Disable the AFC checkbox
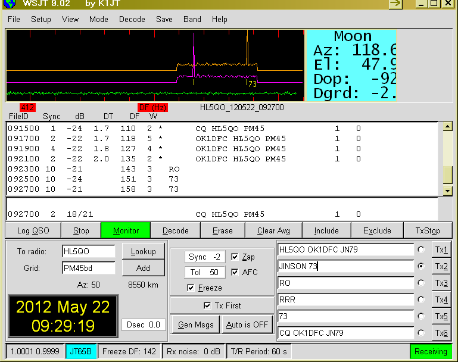Viewport: 458px width, 362px height. 235,273
